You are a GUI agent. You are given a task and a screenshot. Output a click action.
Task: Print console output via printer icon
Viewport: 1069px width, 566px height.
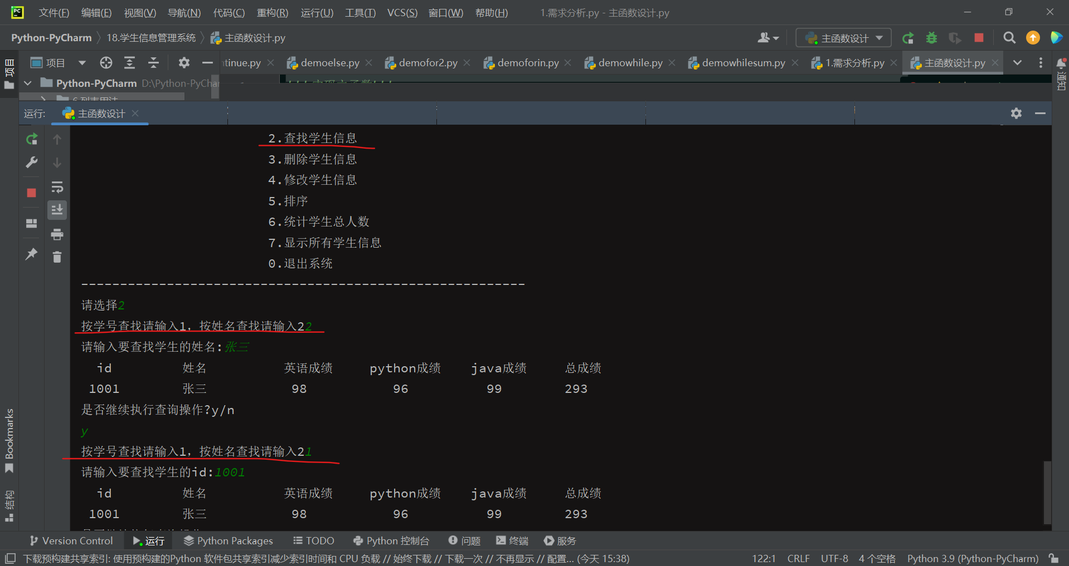coord(57,234)
